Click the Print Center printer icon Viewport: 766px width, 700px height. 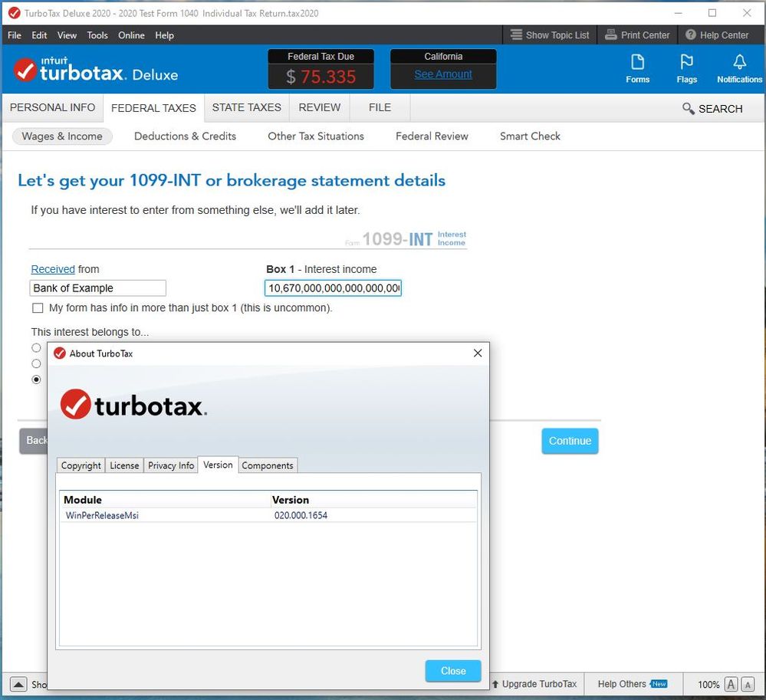tap(610, 35)
